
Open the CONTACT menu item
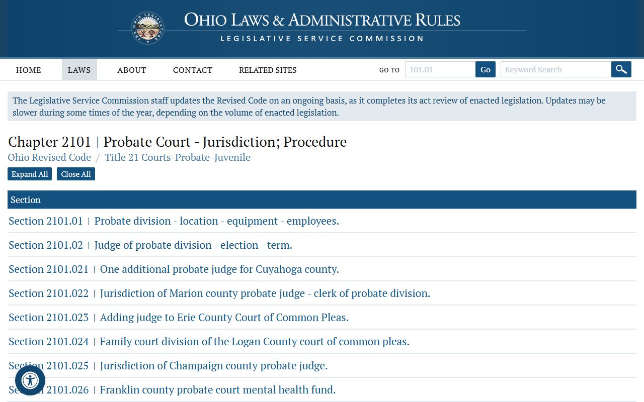(193, 70)
